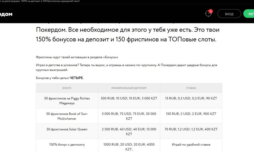This screenshot has width=254, height=152.
Task: Click the paragraph starting 'Играл в детстве в шпионов?'
Action: tap(126, 68)
